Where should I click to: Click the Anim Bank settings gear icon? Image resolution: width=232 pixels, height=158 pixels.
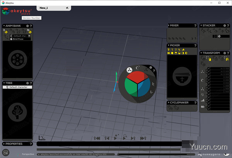[x=27, y=26]
